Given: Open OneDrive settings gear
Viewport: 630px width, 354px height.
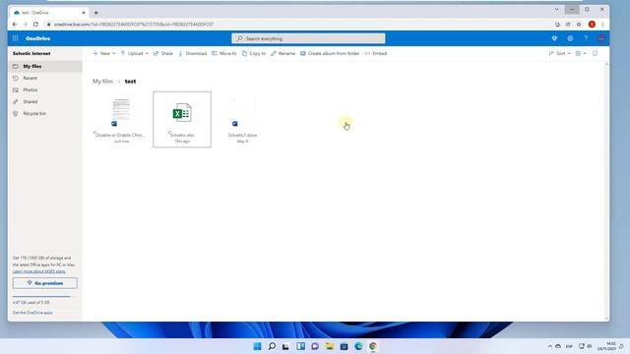Looking at the screenshot, I should tap(570, 38).
